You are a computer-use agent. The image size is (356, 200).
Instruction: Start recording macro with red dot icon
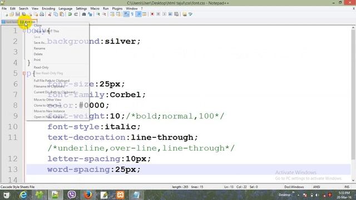pos(152,14)
